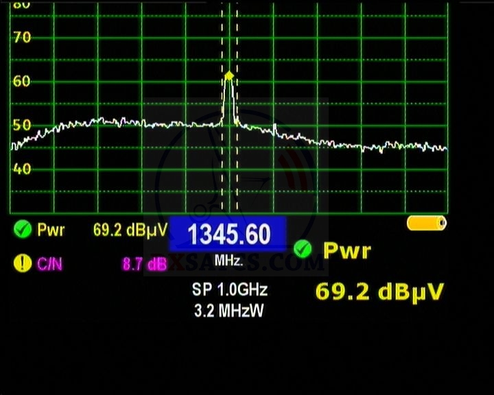
Task: Click the green check icon beside small Pwr
Action: click(23, 230)
